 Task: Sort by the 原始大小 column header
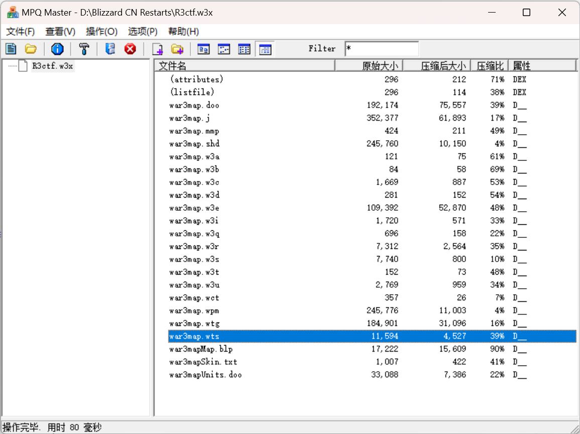[369, 65]
